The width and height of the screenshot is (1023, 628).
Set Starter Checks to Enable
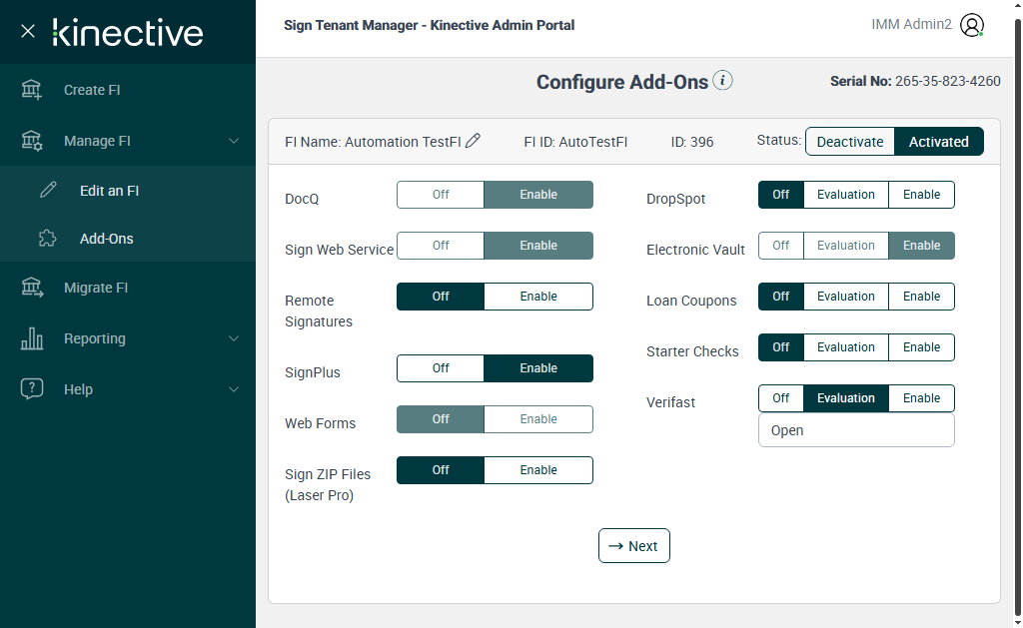pos(921,346)
